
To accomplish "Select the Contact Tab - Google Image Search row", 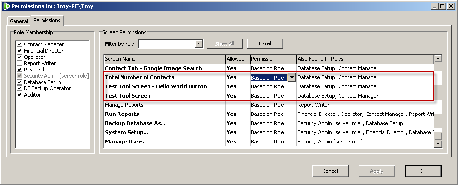I will pyautogui.click(x=269, y=68).
